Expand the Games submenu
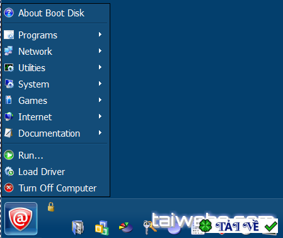 coord(55,100)
